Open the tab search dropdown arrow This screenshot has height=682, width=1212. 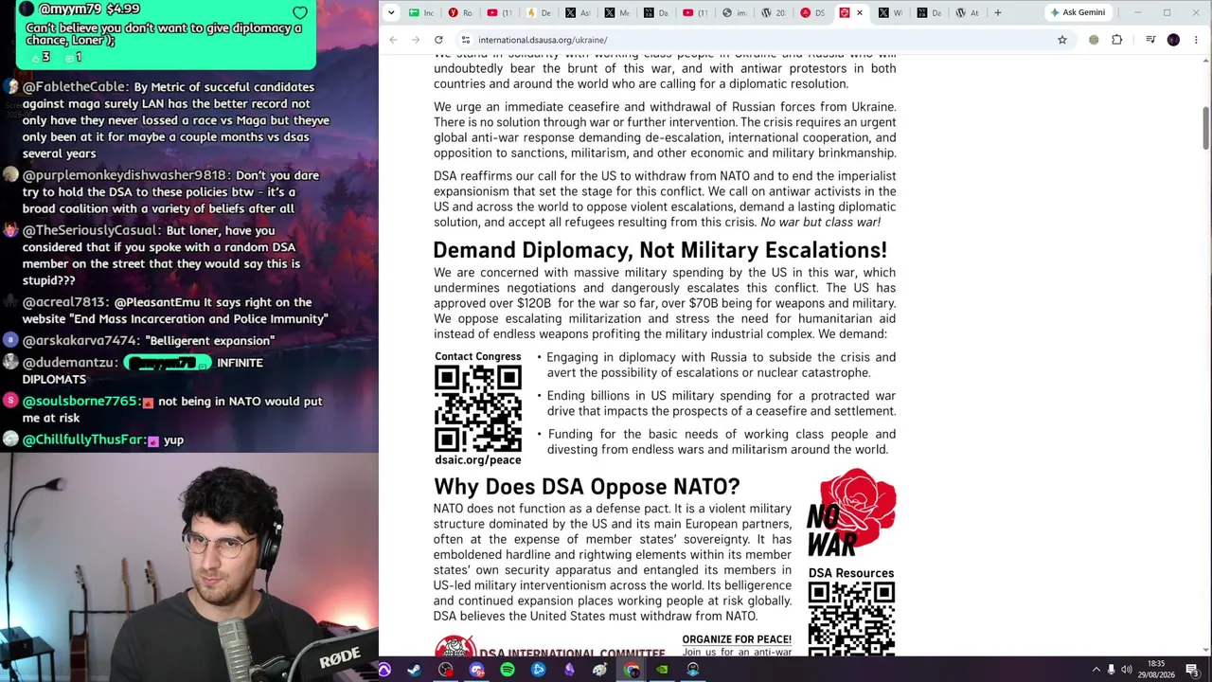pos(391,12)
